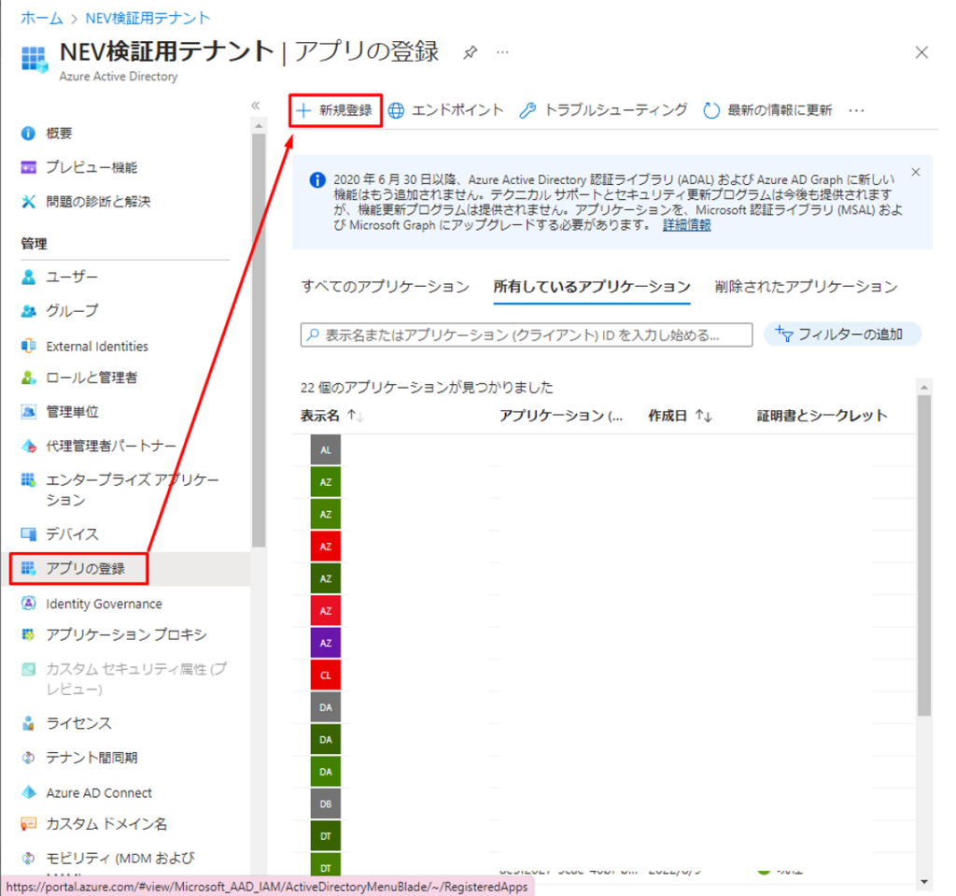956x896 pixels.
Task: Open グループ from the sidebar
Action: click(x=72, y=310)
